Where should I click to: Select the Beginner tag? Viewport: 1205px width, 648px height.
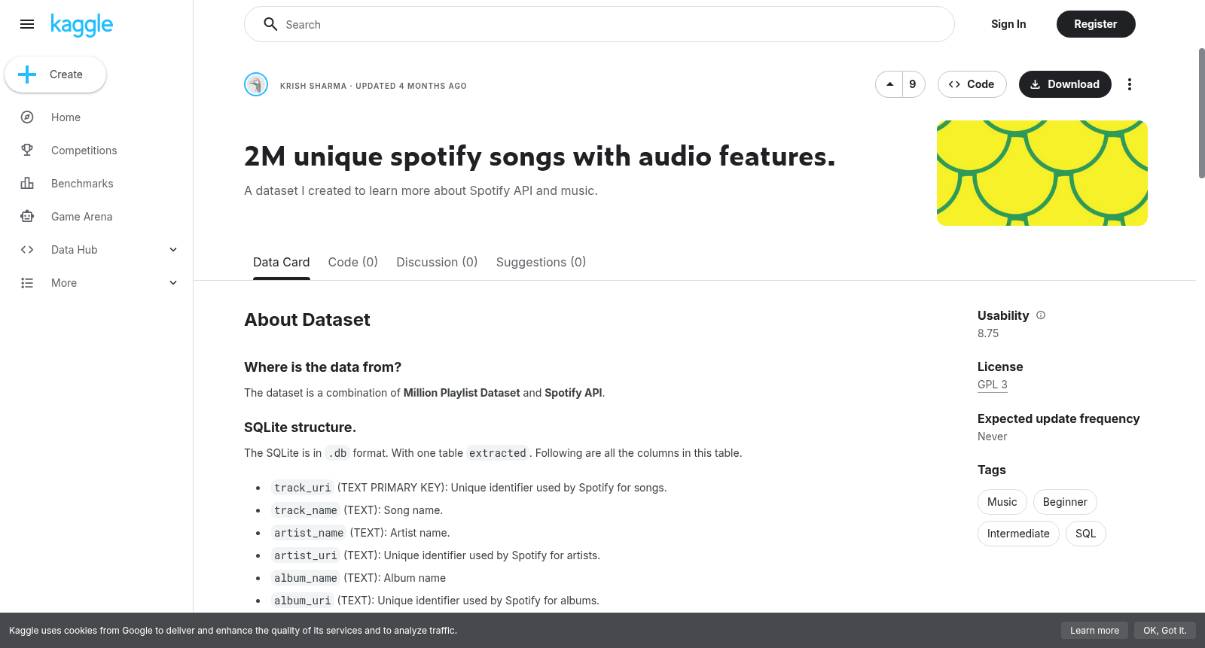pos(1065,502)
